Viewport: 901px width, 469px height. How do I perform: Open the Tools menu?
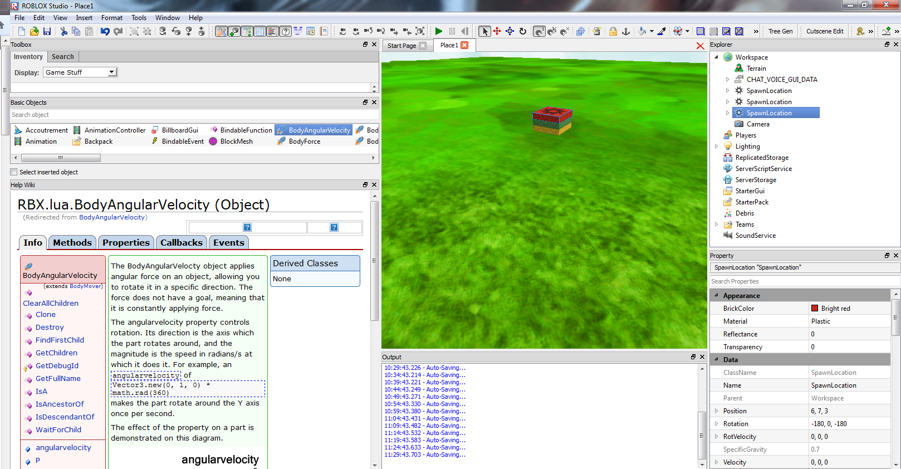(139, 18)
